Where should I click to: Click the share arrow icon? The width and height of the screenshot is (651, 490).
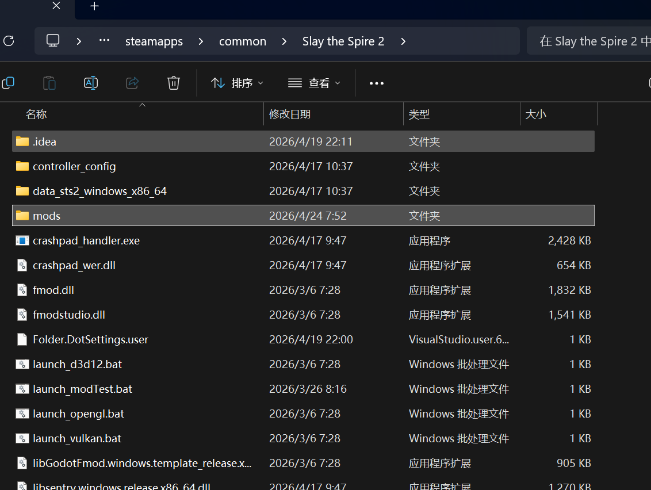point(132,83)
